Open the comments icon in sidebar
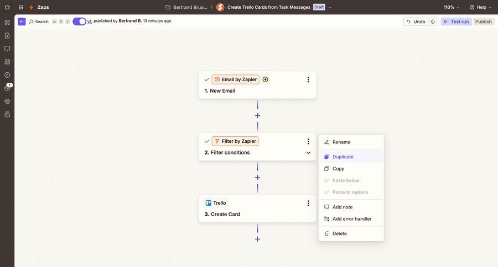Screen dimensions: 498x267 click(x=7, y=49)
